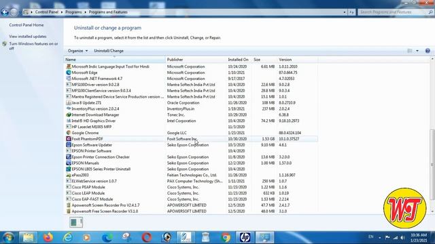
Task: Select EPSON Printer Software entry
Action: (191, 151)
